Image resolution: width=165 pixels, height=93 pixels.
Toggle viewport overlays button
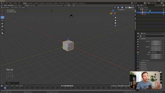(122, 7)
